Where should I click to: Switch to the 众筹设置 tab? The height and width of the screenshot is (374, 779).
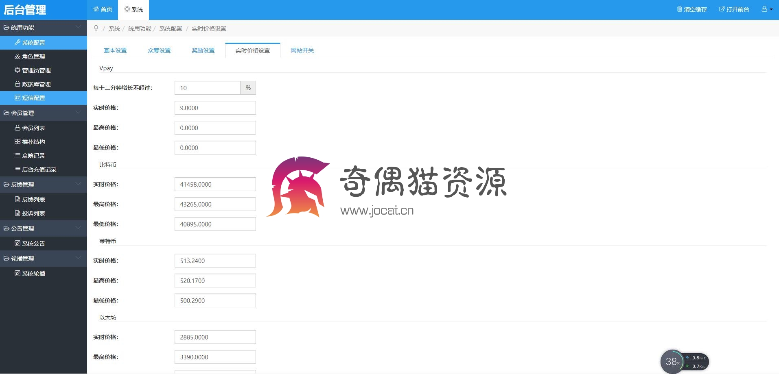pos(159,50)
